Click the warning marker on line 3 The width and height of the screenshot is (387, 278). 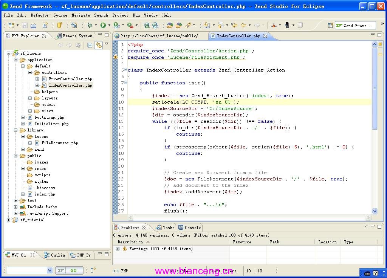click(116, 57)
